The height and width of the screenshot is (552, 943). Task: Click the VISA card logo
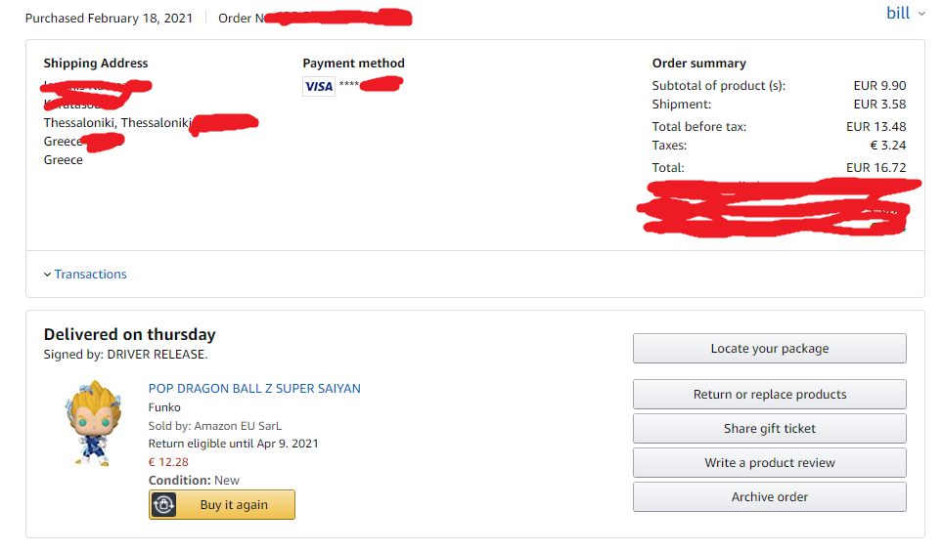(319, 87)
